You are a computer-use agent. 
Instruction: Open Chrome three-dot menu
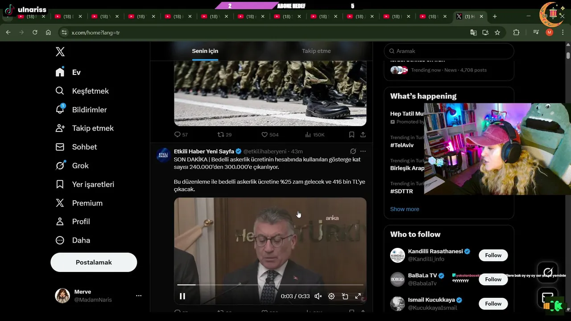pos(562,33)
